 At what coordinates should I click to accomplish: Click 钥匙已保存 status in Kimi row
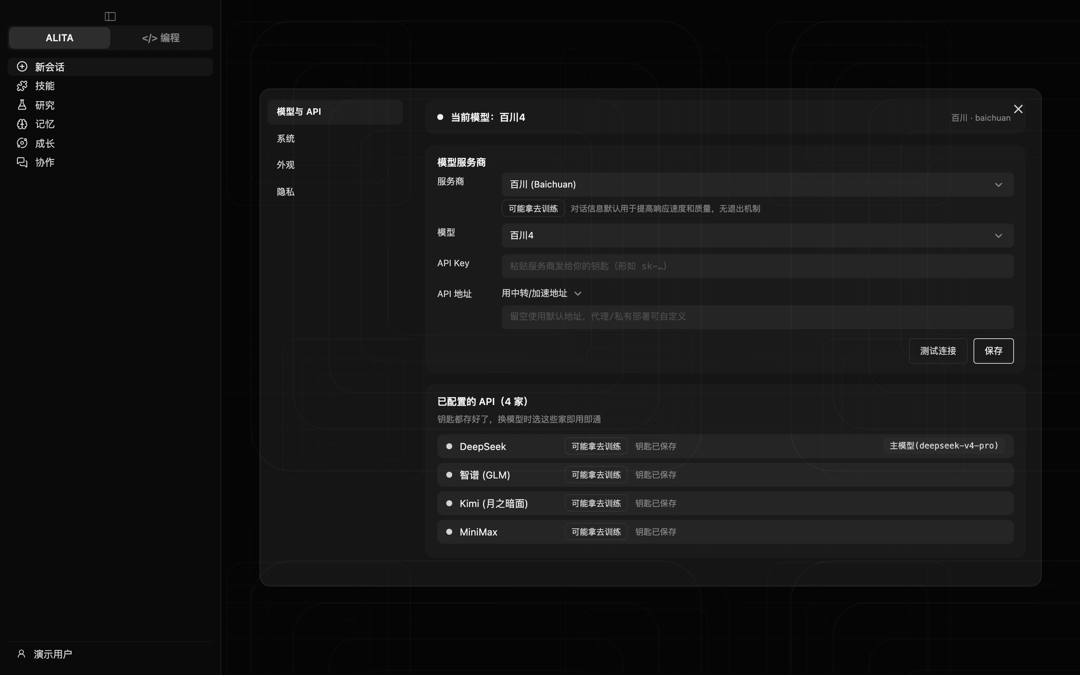point(655,504)
